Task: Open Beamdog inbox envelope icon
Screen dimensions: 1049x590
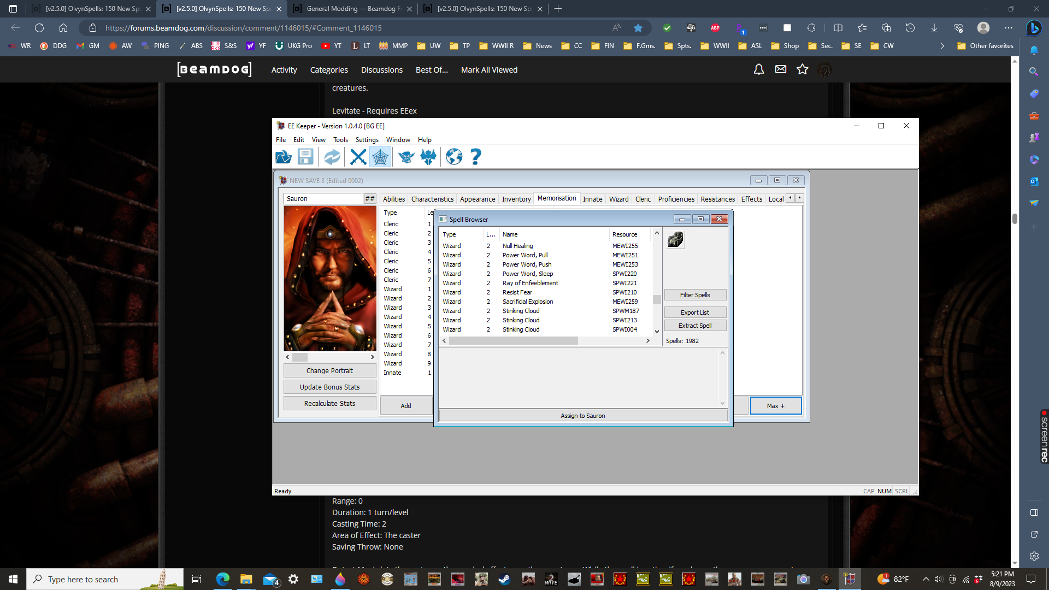Action: point(781,69)
